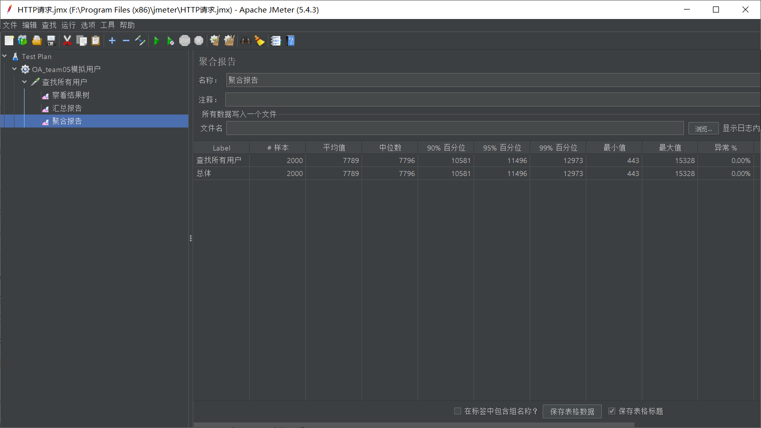Open the 运行 menu
Screen dimensions: 761x428
coord(69,25)
